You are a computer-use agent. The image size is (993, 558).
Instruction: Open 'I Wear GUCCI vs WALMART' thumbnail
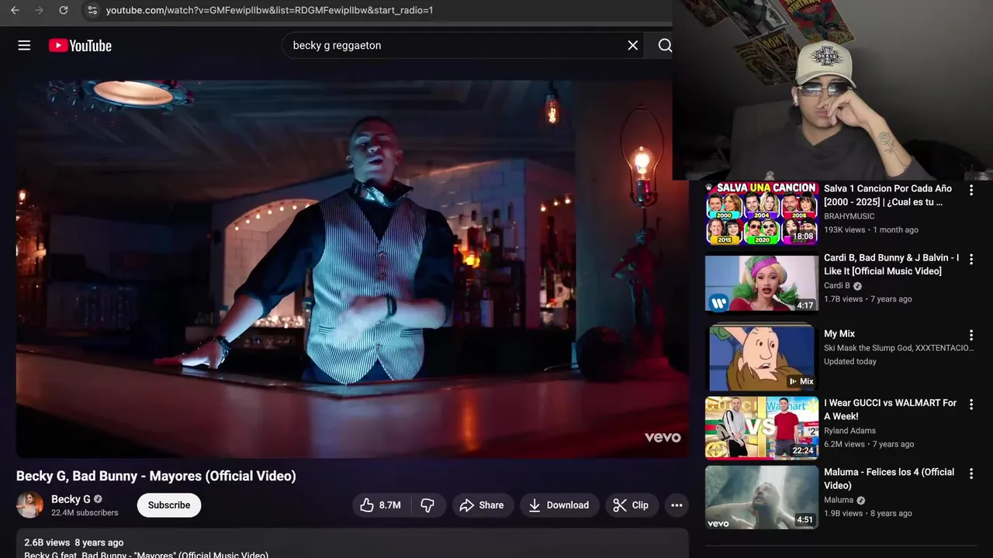762,428
